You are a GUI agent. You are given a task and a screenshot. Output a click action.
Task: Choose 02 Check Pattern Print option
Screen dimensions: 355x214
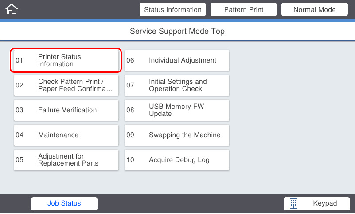coord(66,85)
